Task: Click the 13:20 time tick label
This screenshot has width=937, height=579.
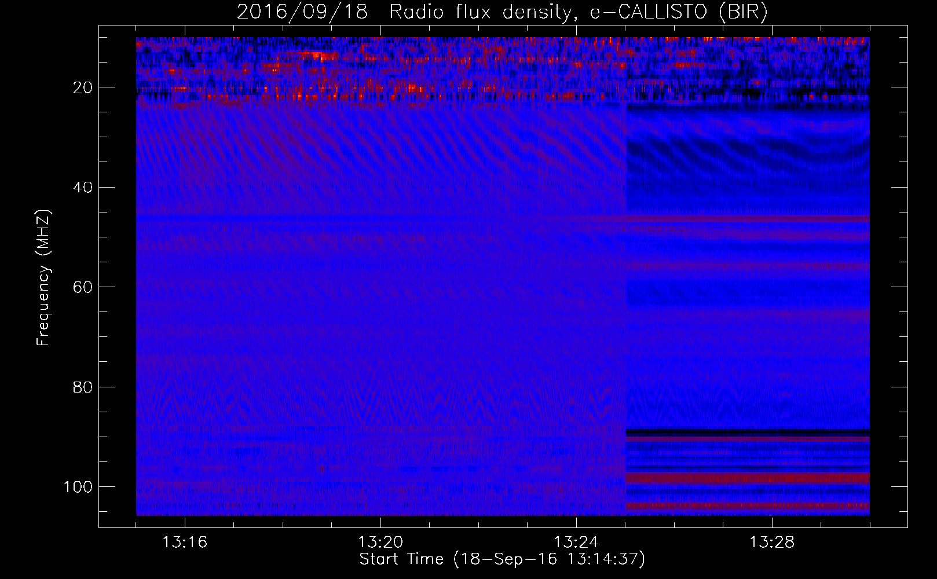Action: pyautogui.click(x=380, y=543)
